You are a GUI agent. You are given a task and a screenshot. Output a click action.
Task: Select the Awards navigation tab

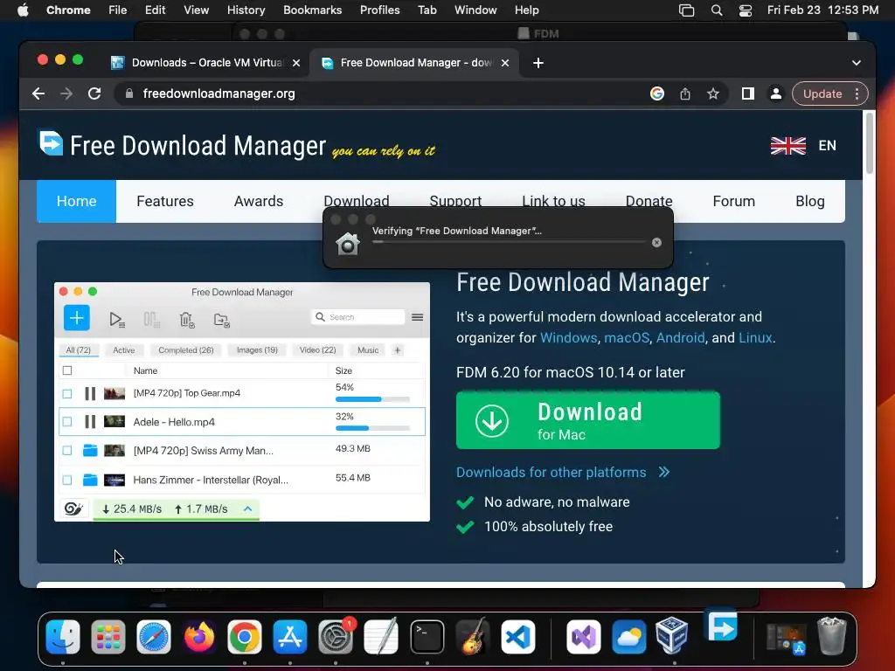[x=259, y=202]
